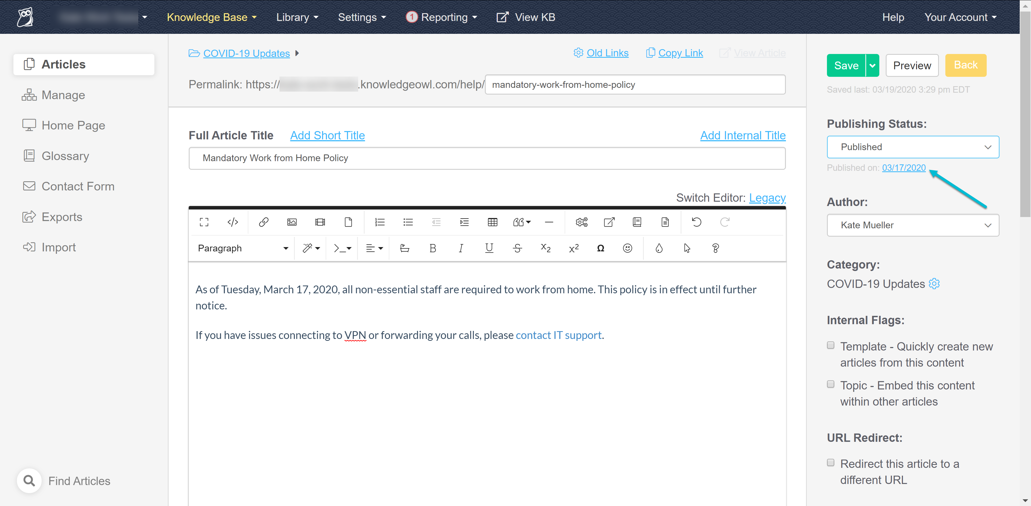Screen dimensions: 1031x506
Task: Insert a table using toolbar icon
Action: tap(492, 222)
